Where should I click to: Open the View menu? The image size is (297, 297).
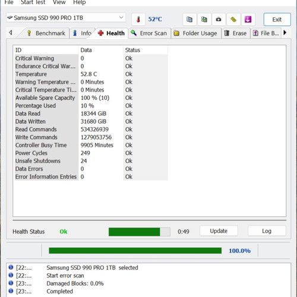[x=59, y=2]
